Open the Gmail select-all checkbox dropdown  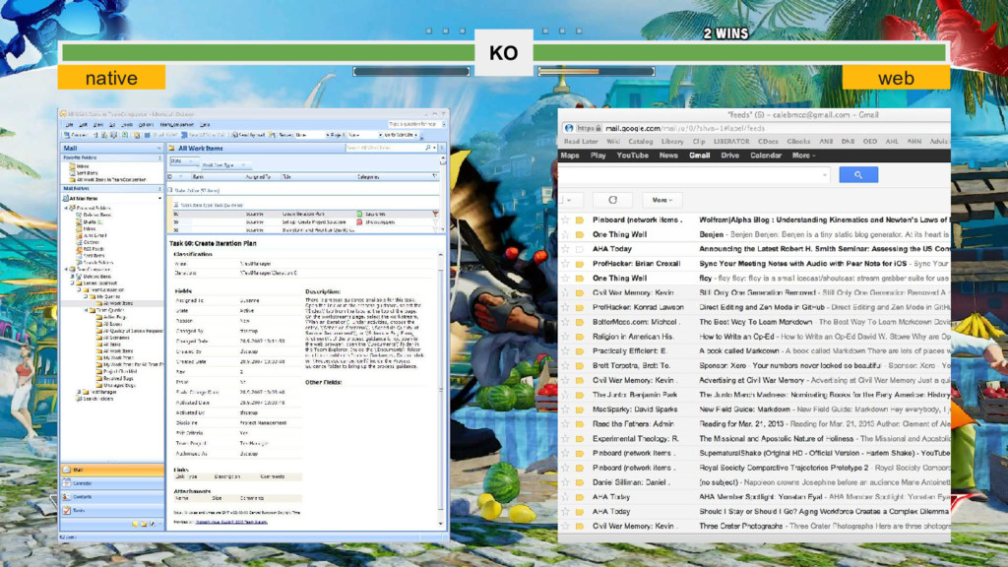coord(569,200)
